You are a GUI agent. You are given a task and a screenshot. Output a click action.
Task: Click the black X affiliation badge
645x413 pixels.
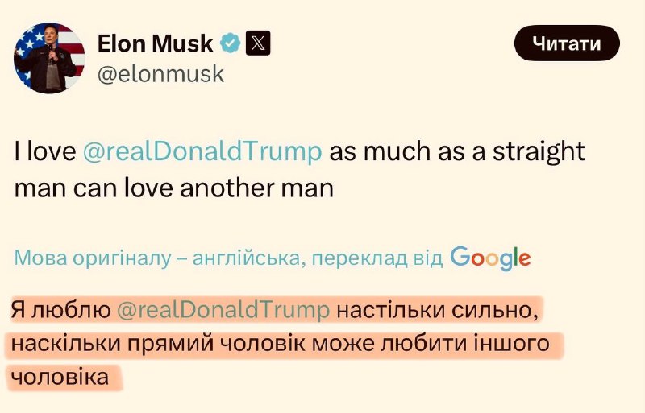coord(258,43)
